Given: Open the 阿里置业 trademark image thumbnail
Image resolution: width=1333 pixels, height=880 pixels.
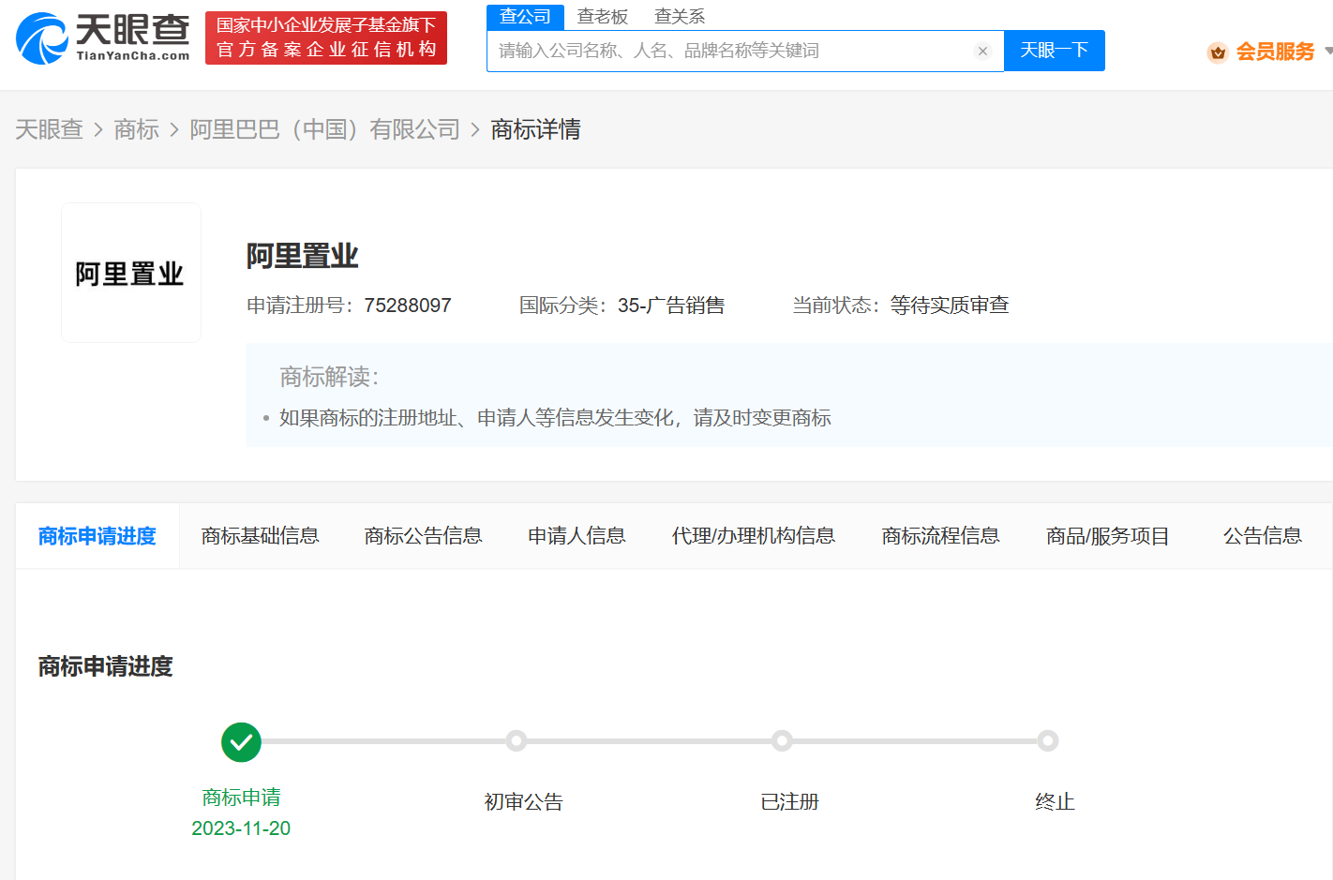Looking at the screenshot, I should (131, 273).
